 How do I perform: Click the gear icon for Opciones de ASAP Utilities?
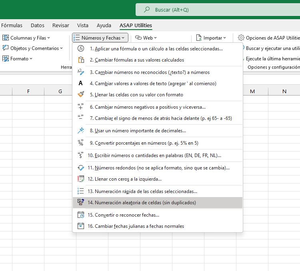(x=241, y=38)
